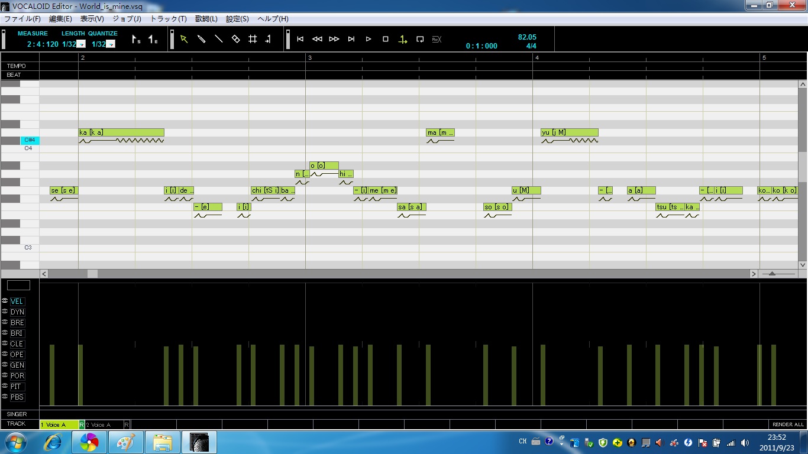
Task: Toggle the eye icon beside VEL
Action: point(5,301)
